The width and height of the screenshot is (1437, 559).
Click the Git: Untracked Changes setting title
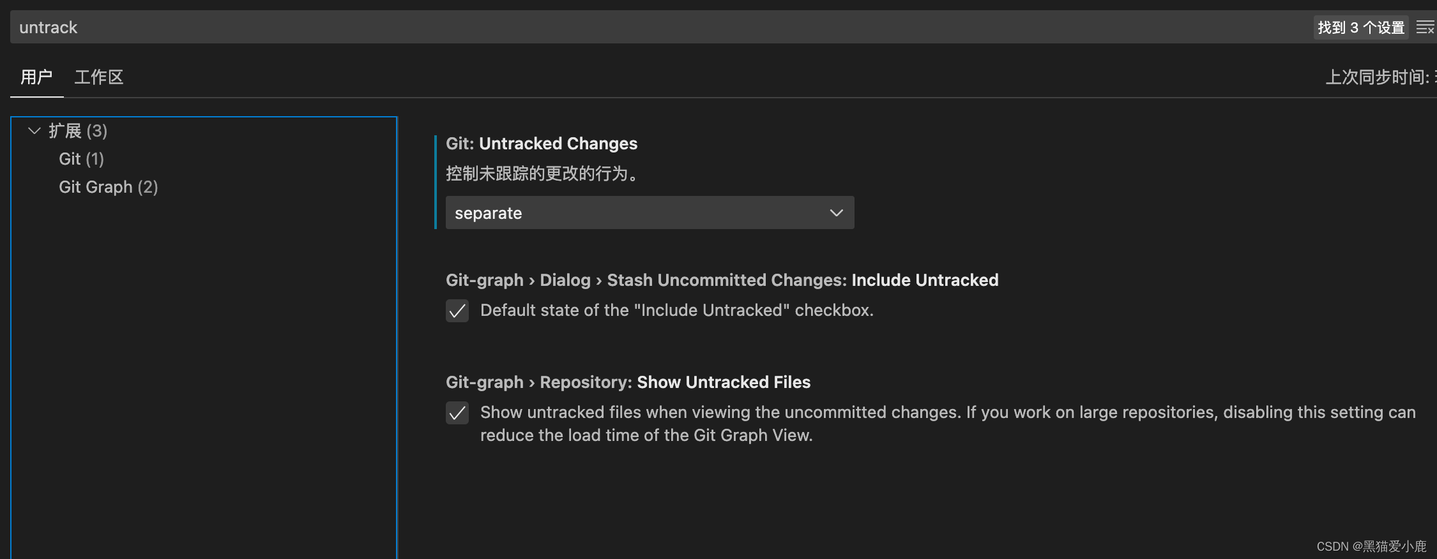pyautogui.click(x=542, y=143)
